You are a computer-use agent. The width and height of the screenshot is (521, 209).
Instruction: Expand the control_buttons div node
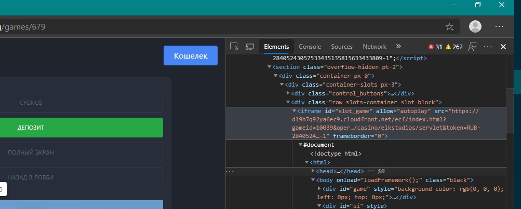point(288,93)
